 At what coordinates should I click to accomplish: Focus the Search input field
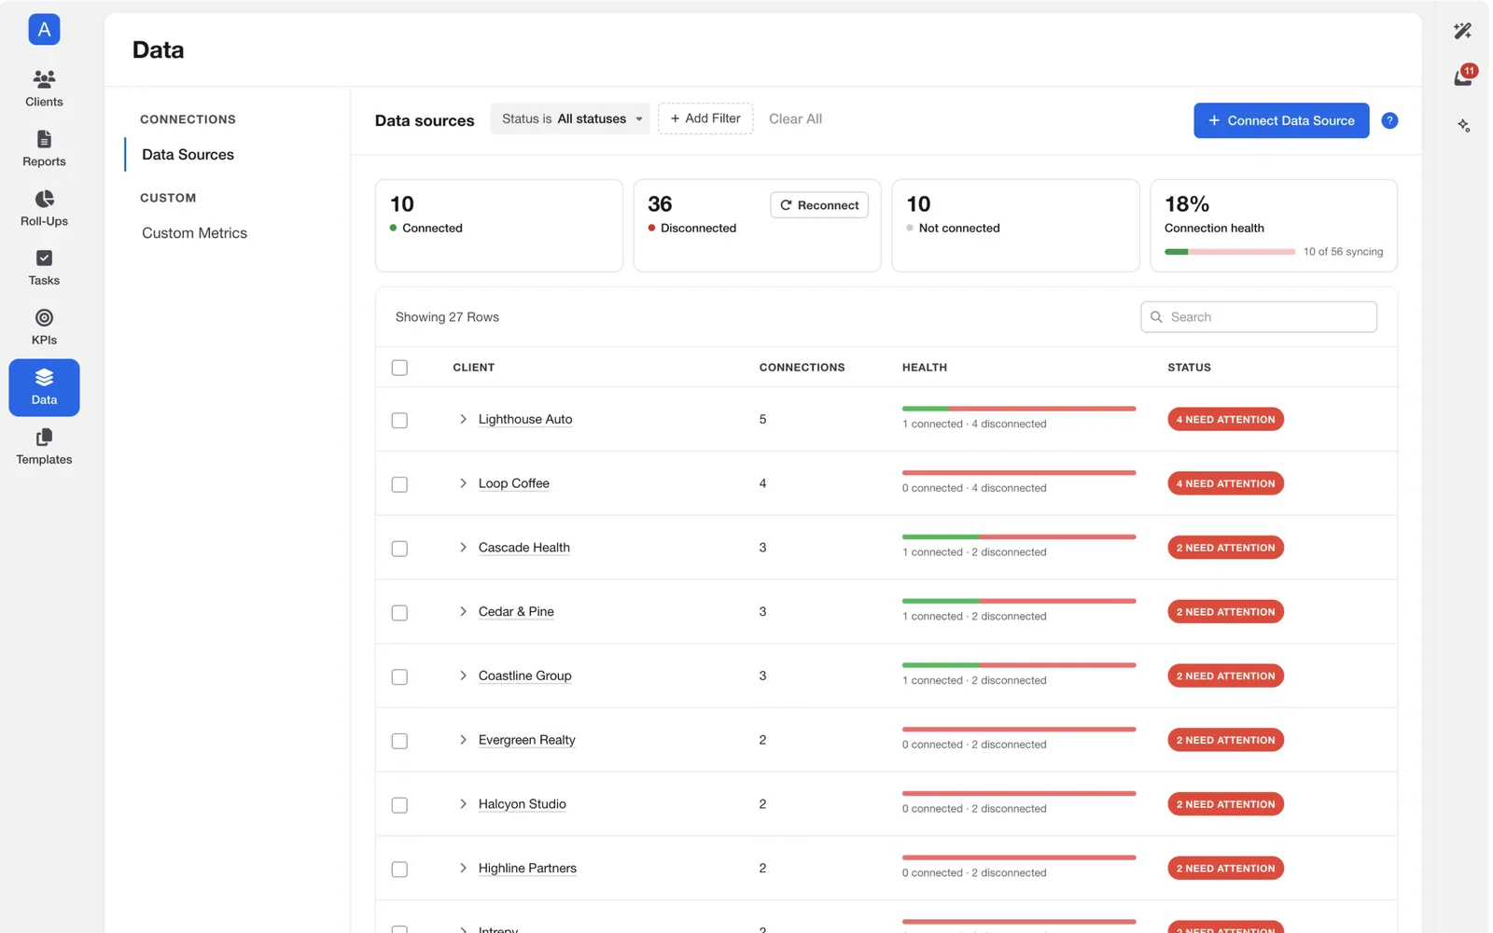[x=1259, y=317]
